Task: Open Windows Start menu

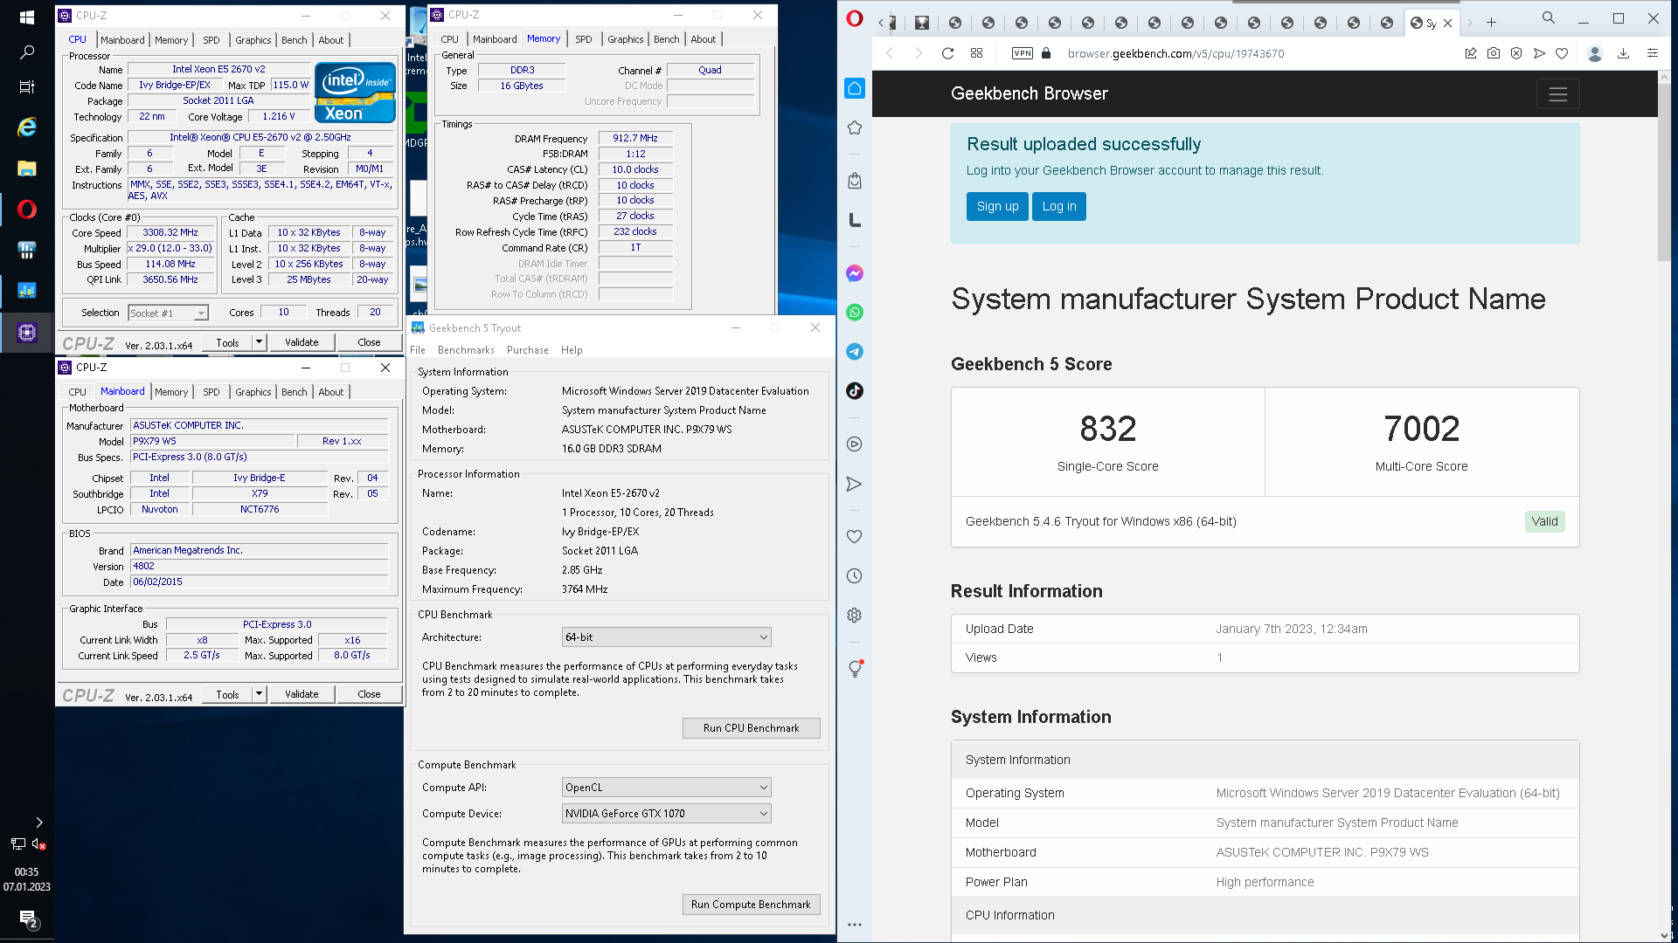Action: (27, 17)
